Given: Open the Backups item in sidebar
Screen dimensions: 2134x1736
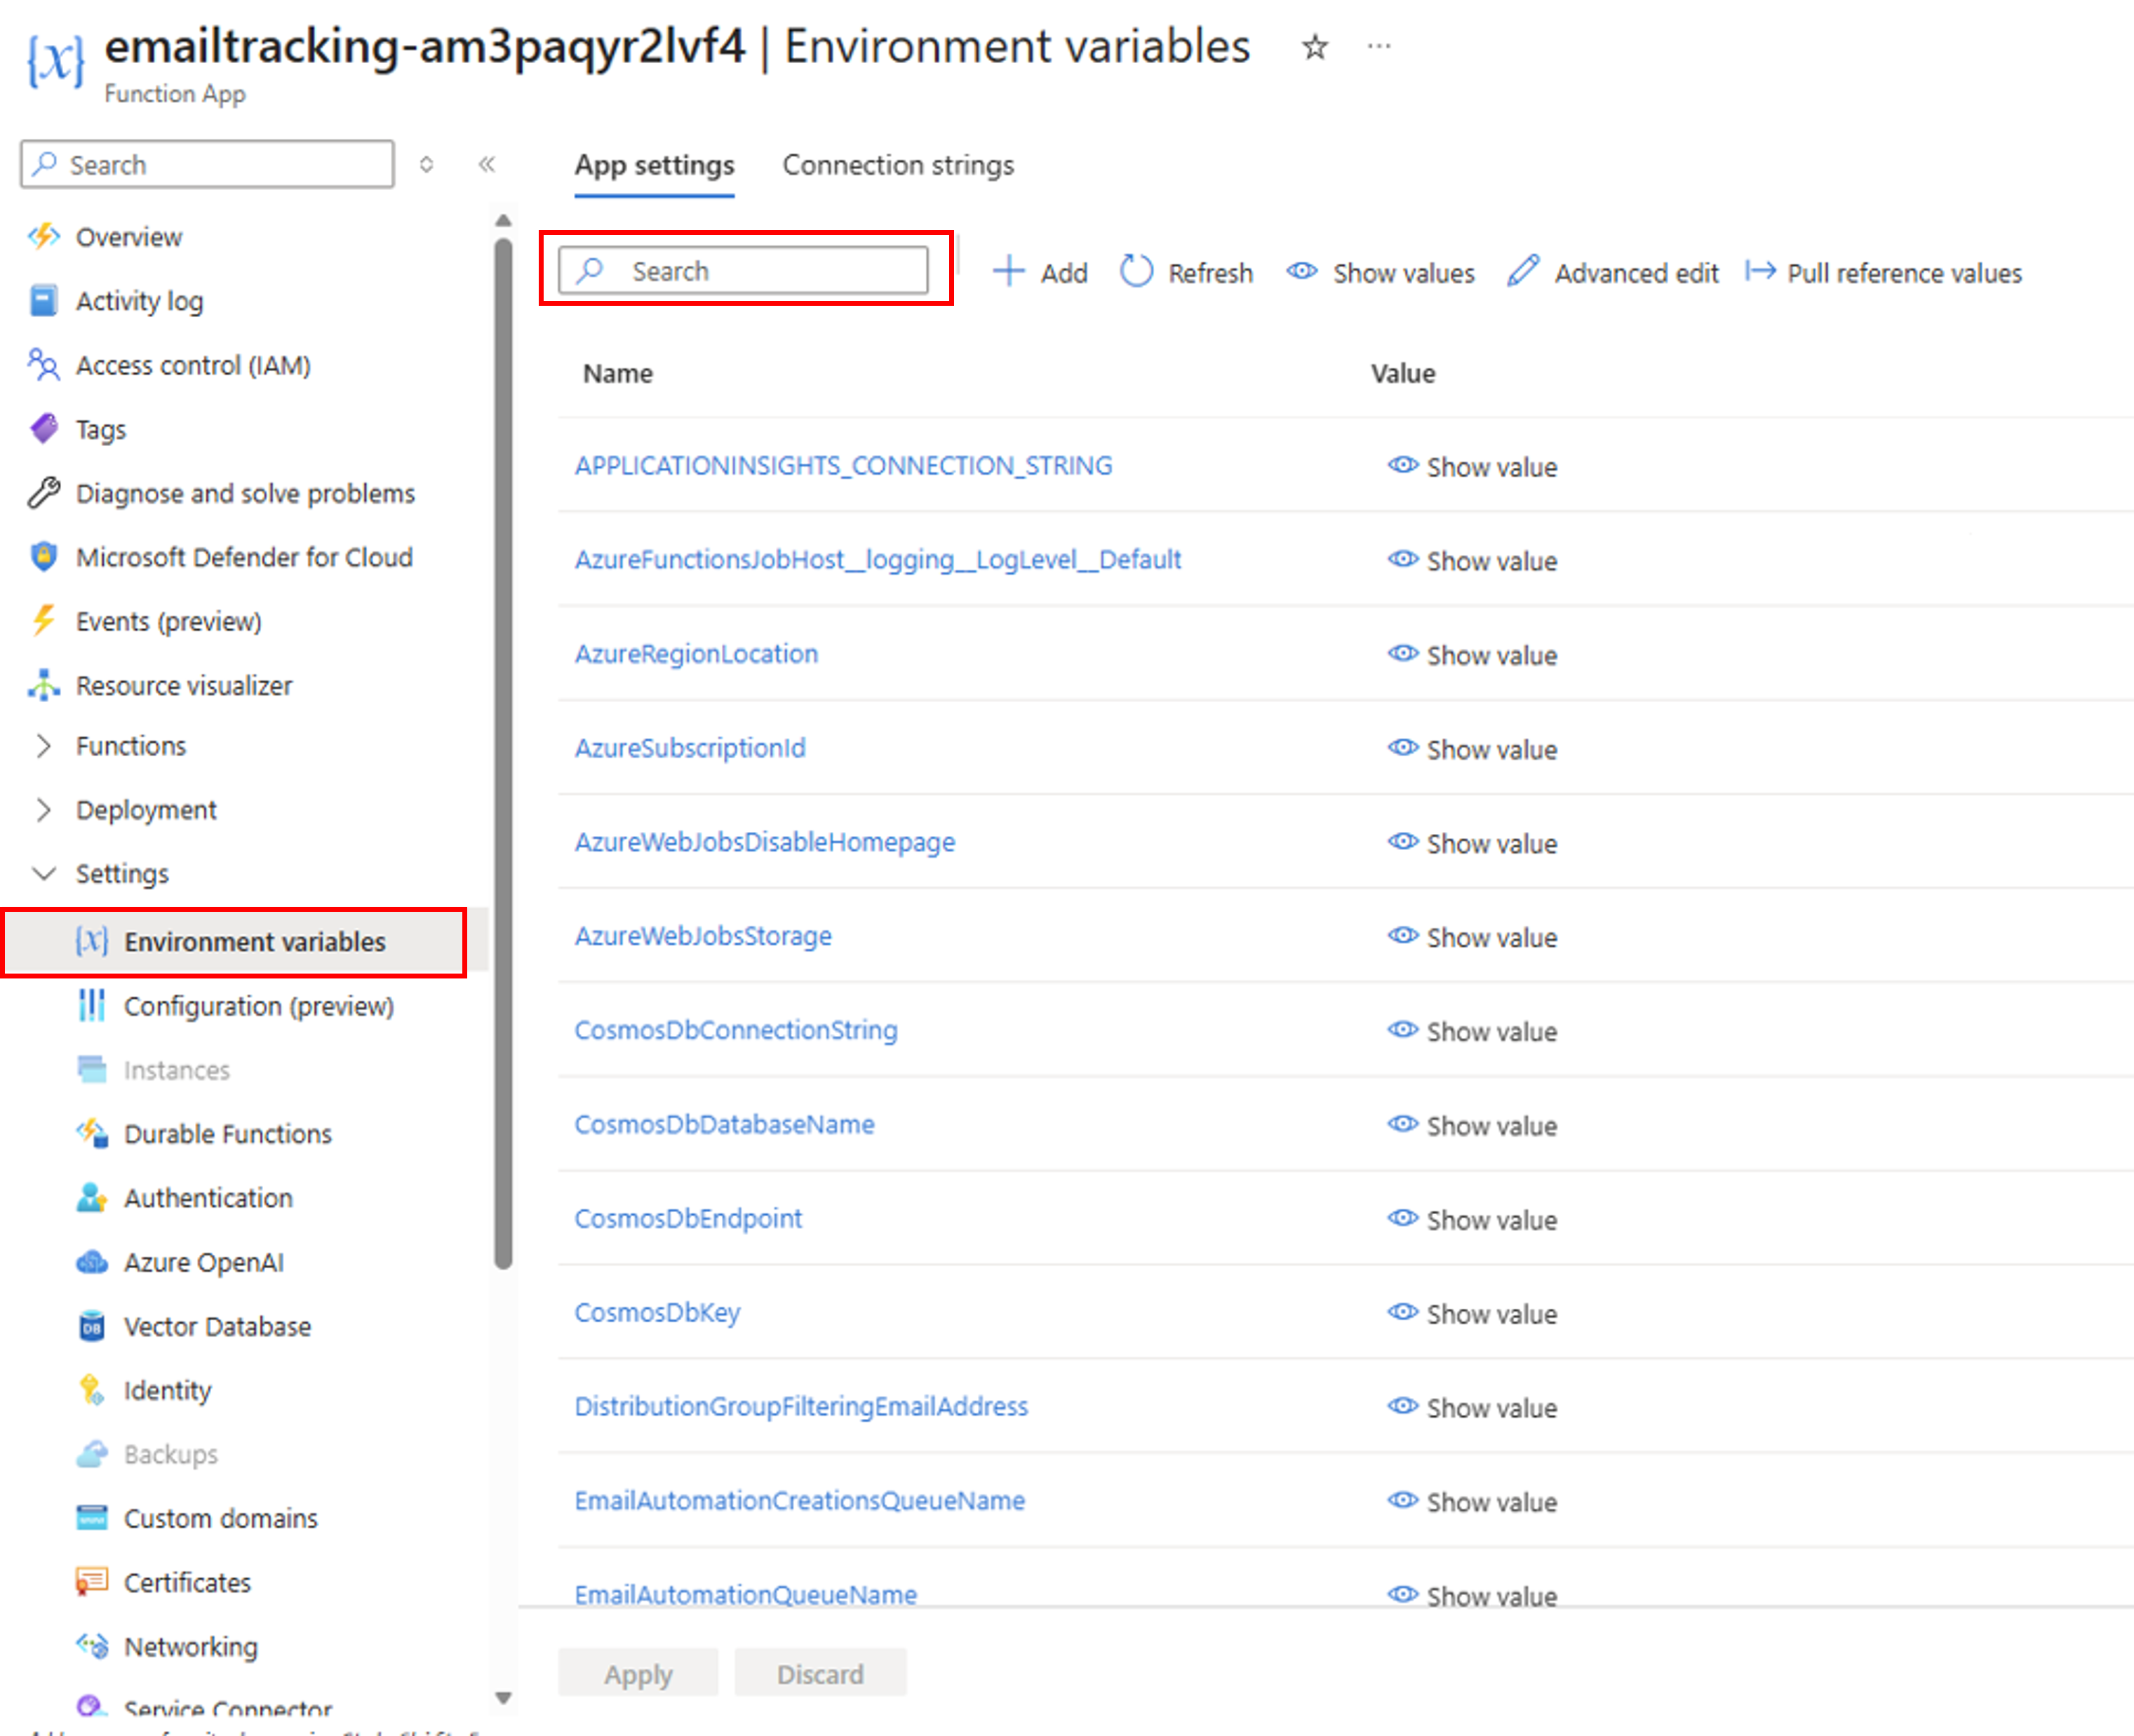Looking at the screenshot, I should tap(170, 1454).
